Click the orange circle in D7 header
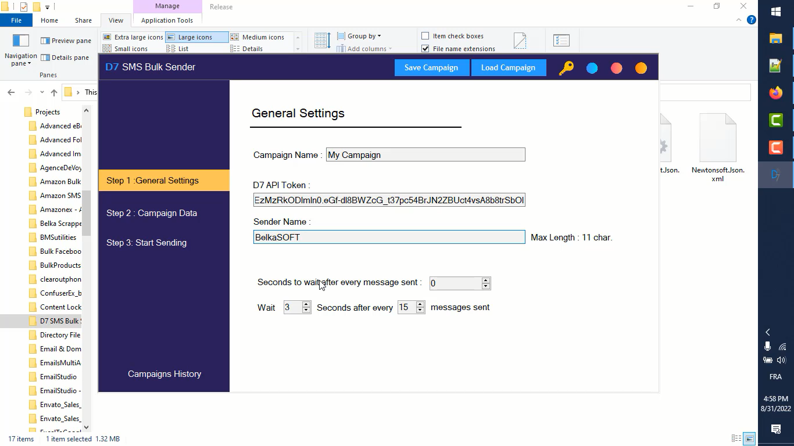794x446 pixels. tap(641, 68)
